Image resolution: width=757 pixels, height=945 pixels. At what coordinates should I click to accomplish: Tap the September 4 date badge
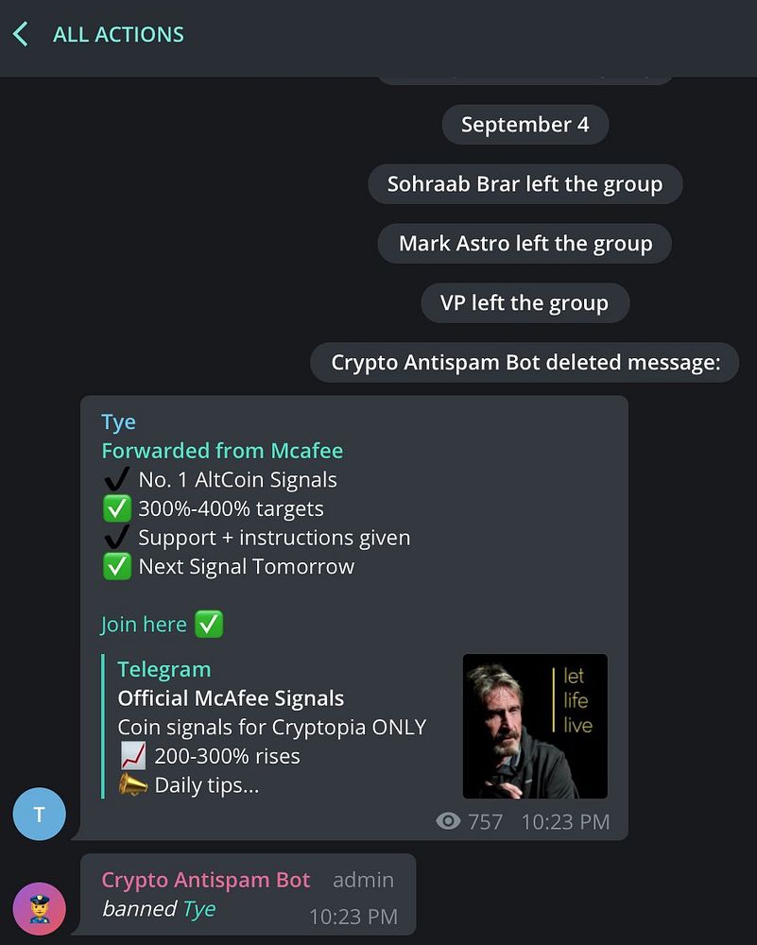(525, 124)
